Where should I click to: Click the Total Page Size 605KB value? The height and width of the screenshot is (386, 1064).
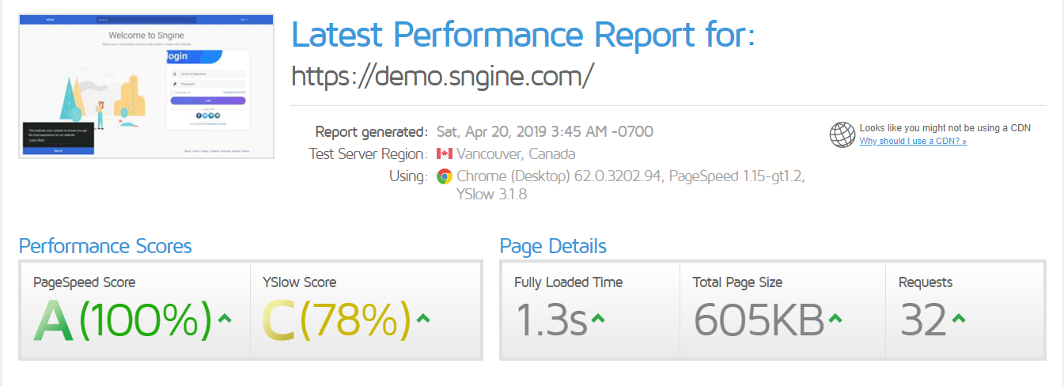(x=759, y=320)
